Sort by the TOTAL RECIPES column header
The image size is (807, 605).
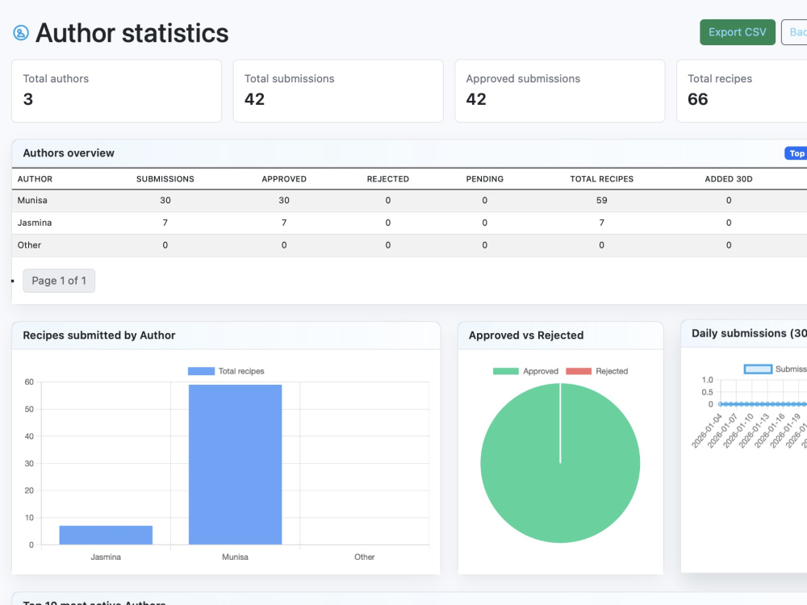click(x=602, y=179)
